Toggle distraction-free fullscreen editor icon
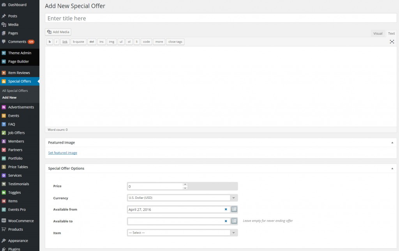Image resolution: width=399 pixels, height=251 pixels. coord(392,42)
